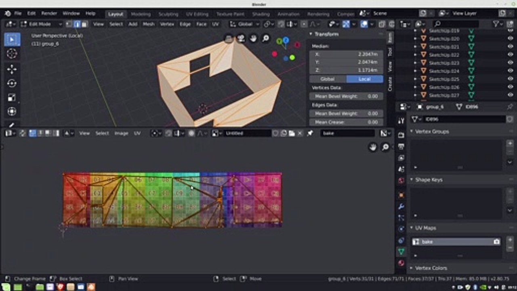
Task: Click the pan hand icon in 3D viewport
Action: coord(253,38)
